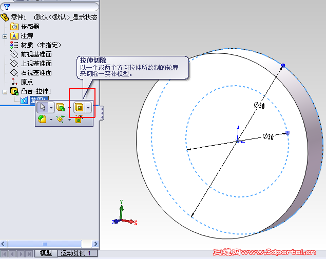Select the 右视基准面 right plane
Screen dimensions: 326x259
(36, 73)
